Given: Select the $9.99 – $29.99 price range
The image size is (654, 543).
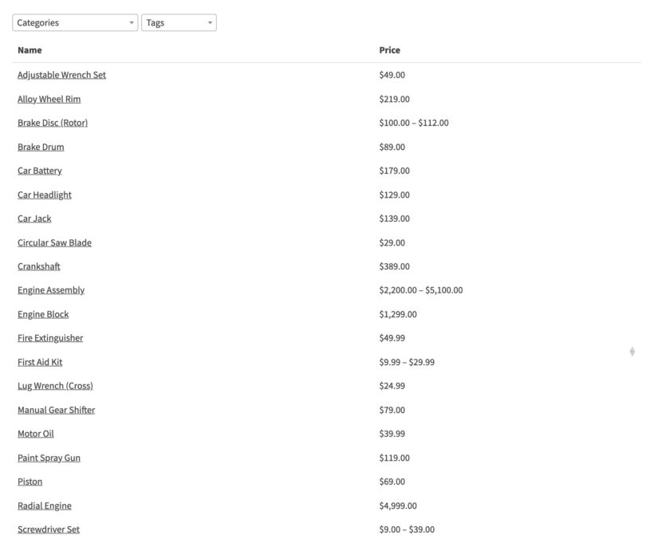Looking at the screenshot, I should pyautogui.click(x=407, y=363).
